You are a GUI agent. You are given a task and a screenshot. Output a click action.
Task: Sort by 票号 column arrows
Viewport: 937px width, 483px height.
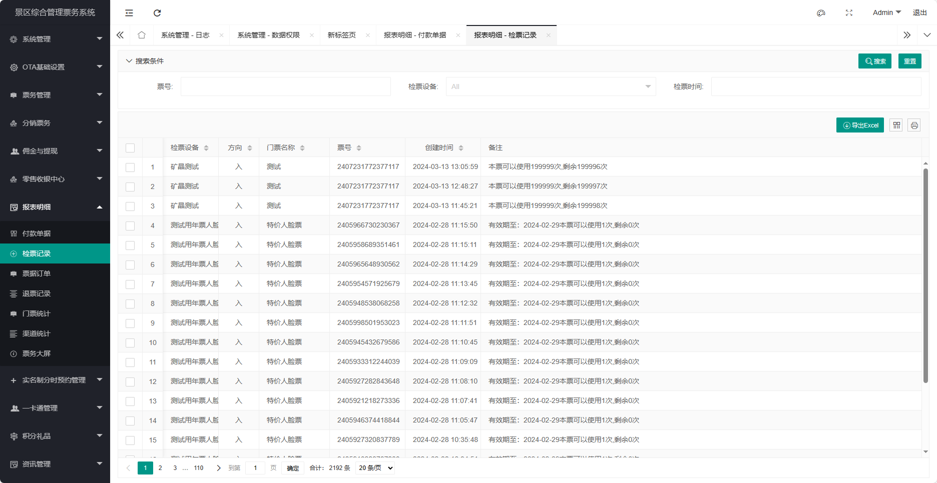(359, 148)
